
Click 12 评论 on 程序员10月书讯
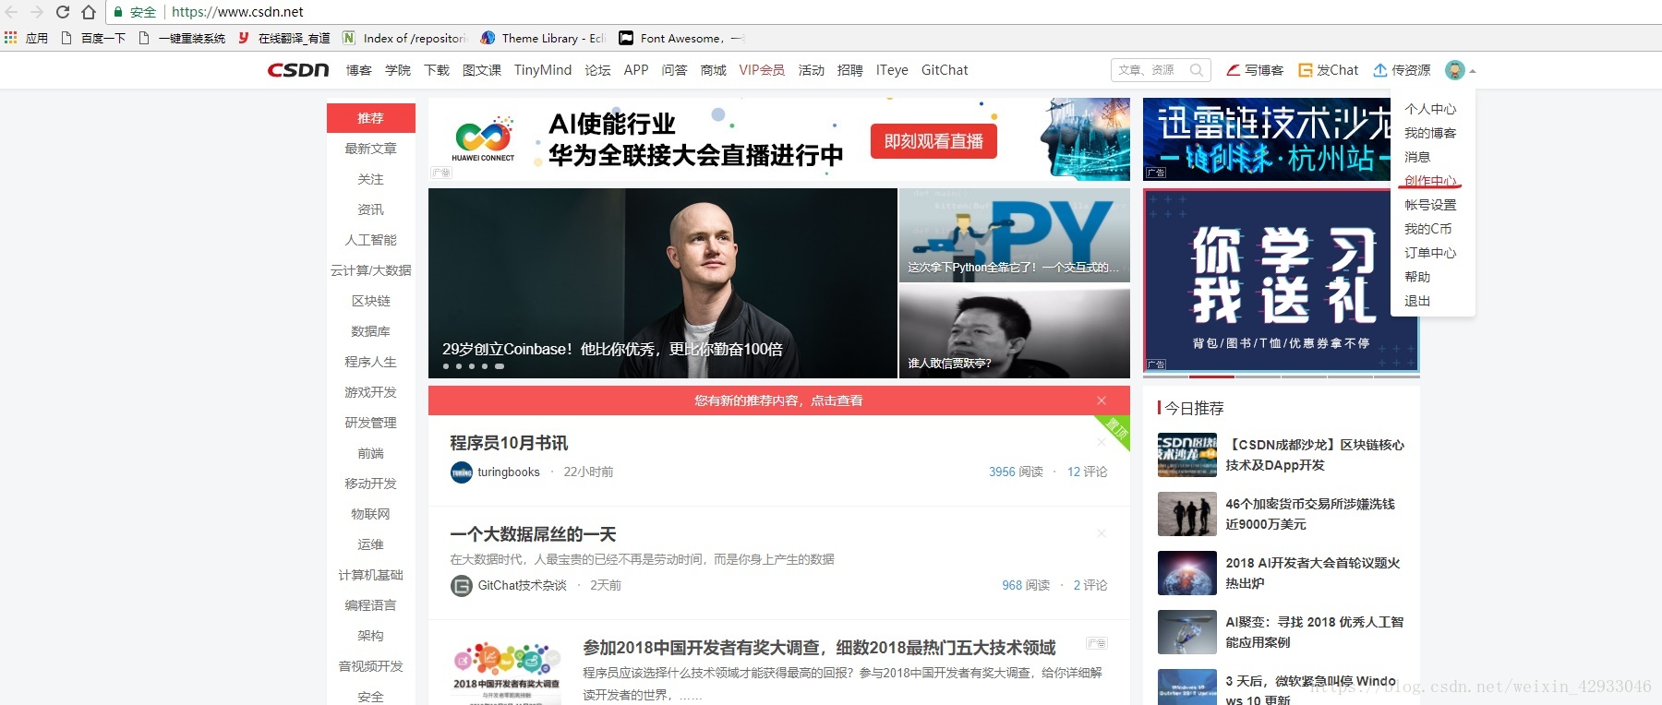[x=1087, y=472]
